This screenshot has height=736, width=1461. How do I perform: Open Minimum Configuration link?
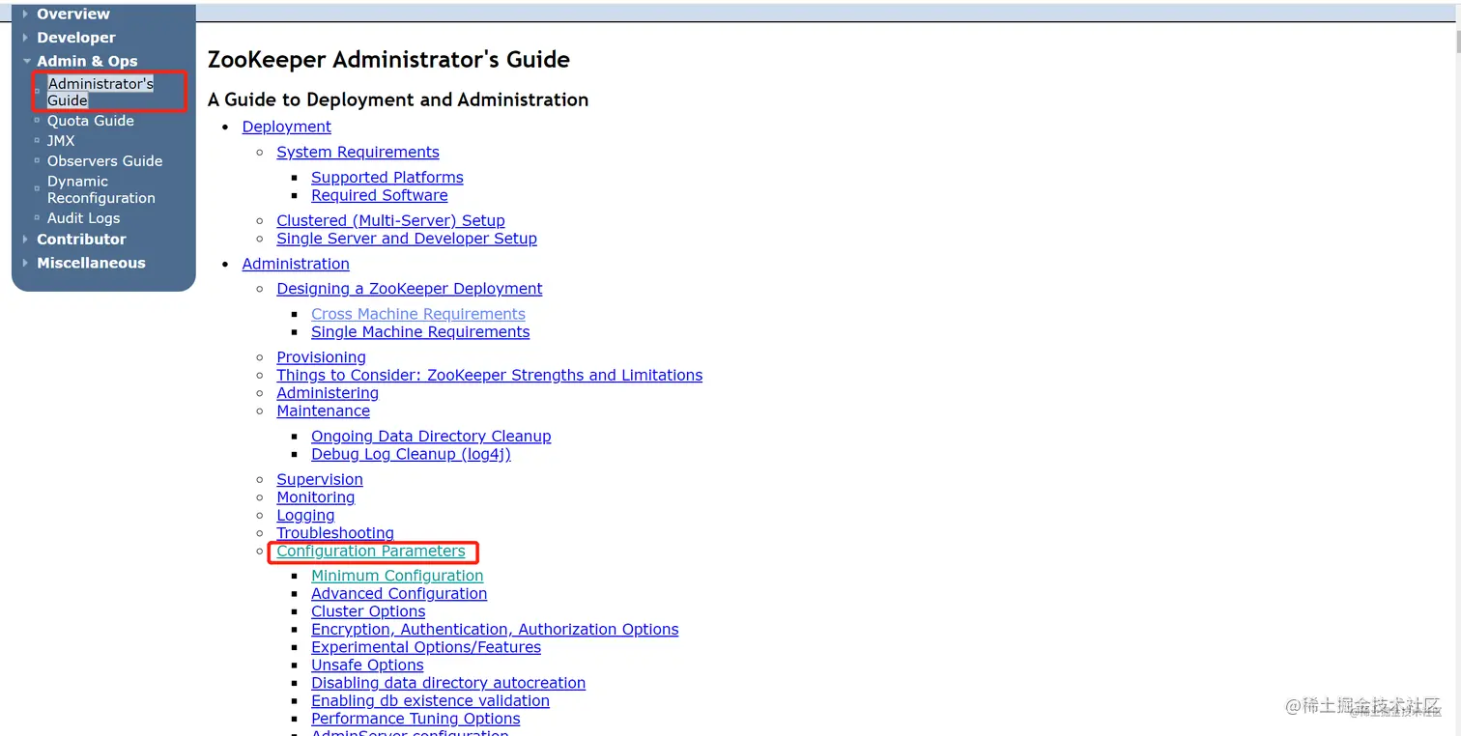click(397, 576)
